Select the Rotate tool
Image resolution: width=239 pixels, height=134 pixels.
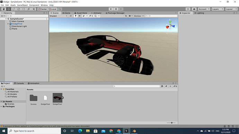(x=14, y=9)
